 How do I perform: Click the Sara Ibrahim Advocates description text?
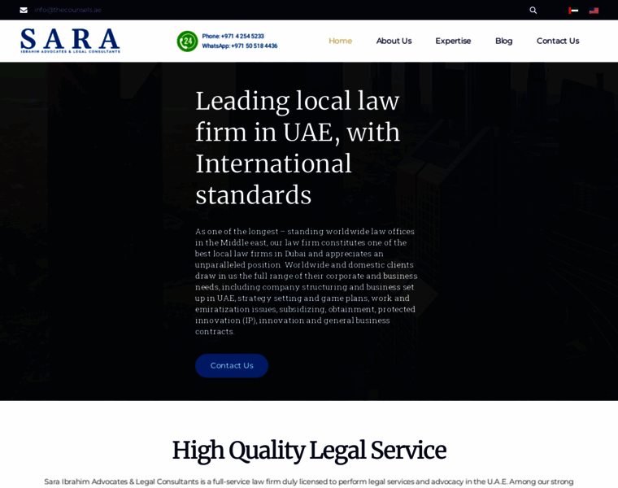309,481
